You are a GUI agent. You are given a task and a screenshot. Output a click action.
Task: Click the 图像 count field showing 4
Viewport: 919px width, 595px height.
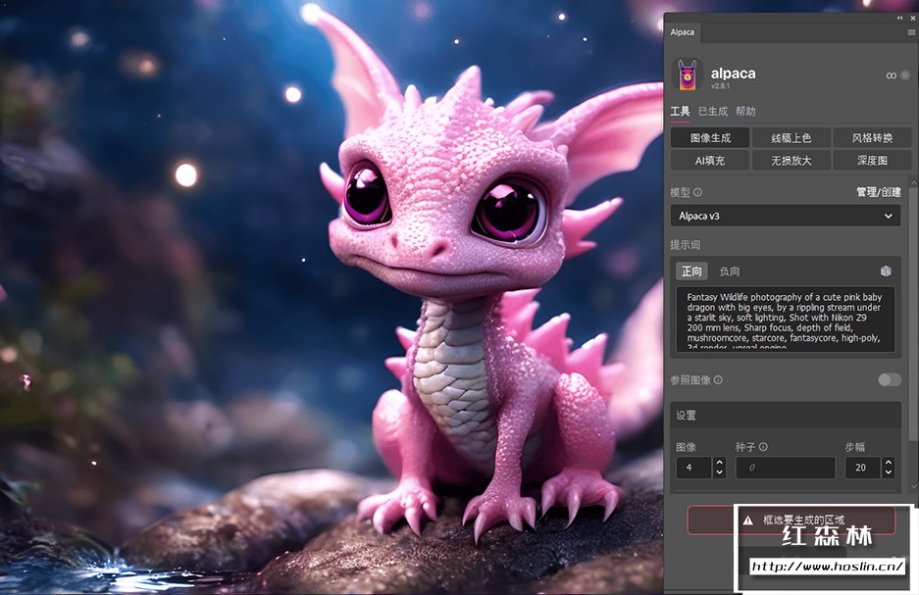(x=694, y=468)
